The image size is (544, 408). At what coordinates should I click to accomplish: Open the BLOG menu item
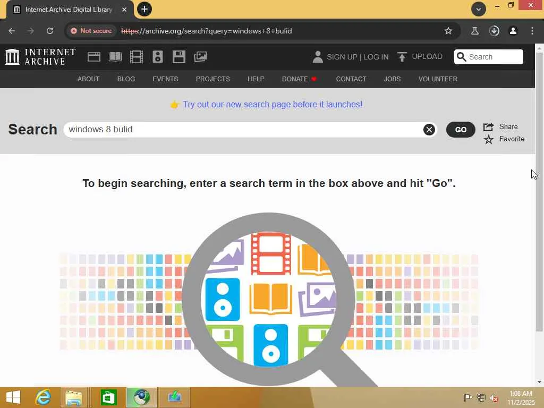126,79
